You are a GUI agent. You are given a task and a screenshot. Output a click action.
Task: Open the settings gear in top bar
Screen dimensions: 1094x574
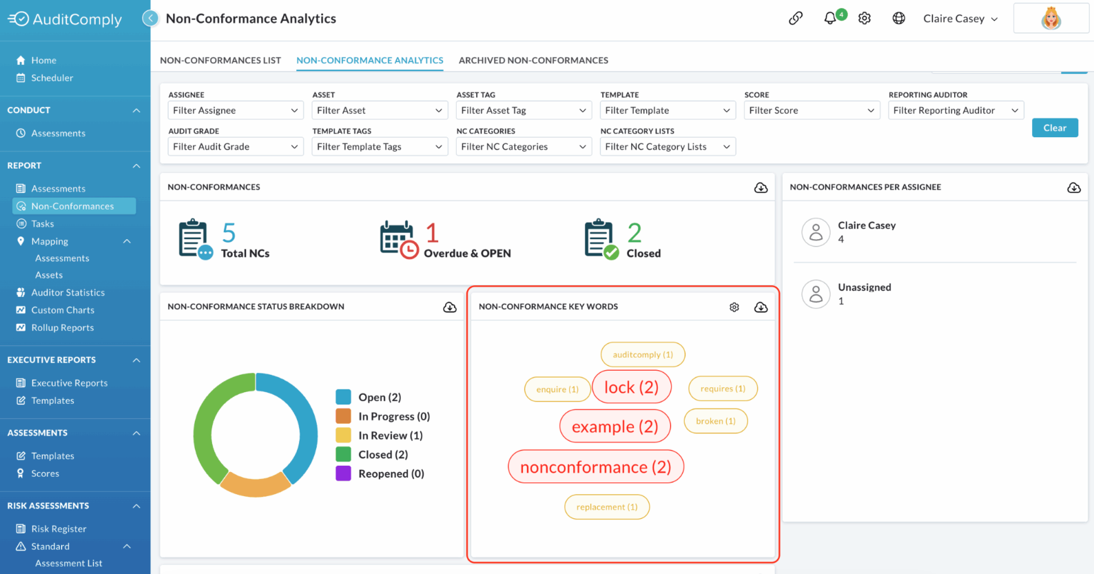click(x=865, y=19)
